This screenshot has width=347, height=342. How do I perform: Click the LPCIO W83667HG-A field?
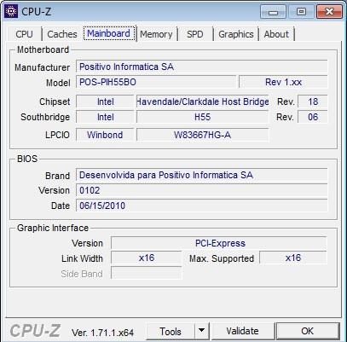[x=202, y=135]
